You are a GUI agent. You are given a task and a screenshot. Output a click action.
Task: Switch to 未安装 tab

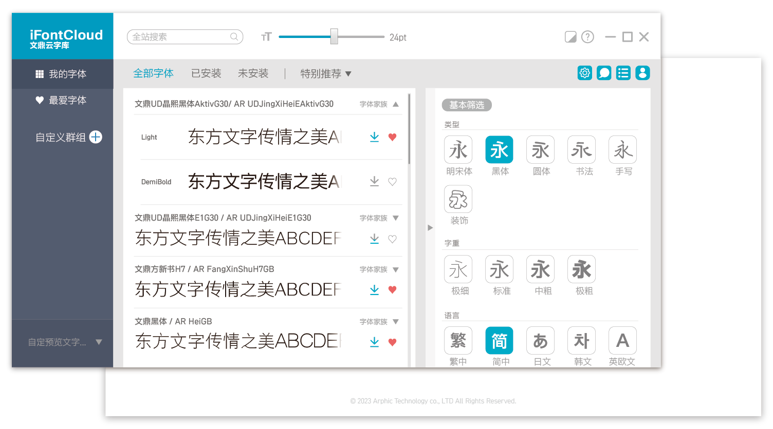point(253,73)
